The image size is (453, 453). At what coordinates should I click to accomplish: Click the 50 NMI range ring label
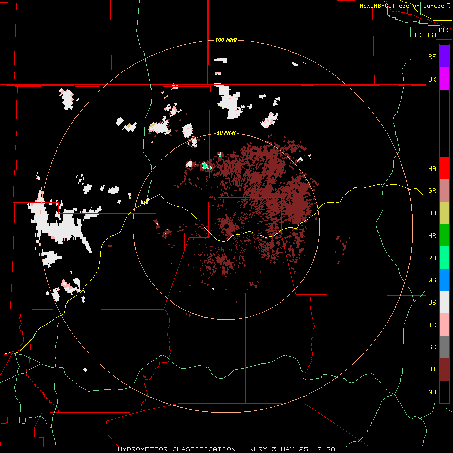[226, 133]
